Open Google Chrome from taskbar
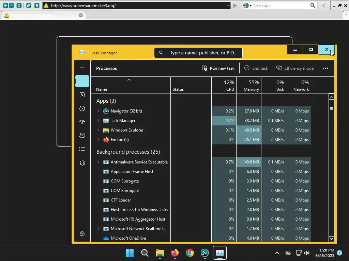349x261 pixels. pos(190,253)
